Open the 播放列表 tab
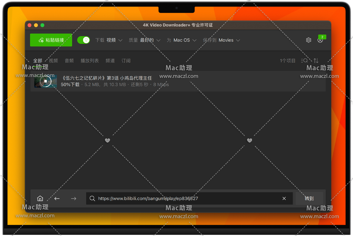 pos(89,61)
